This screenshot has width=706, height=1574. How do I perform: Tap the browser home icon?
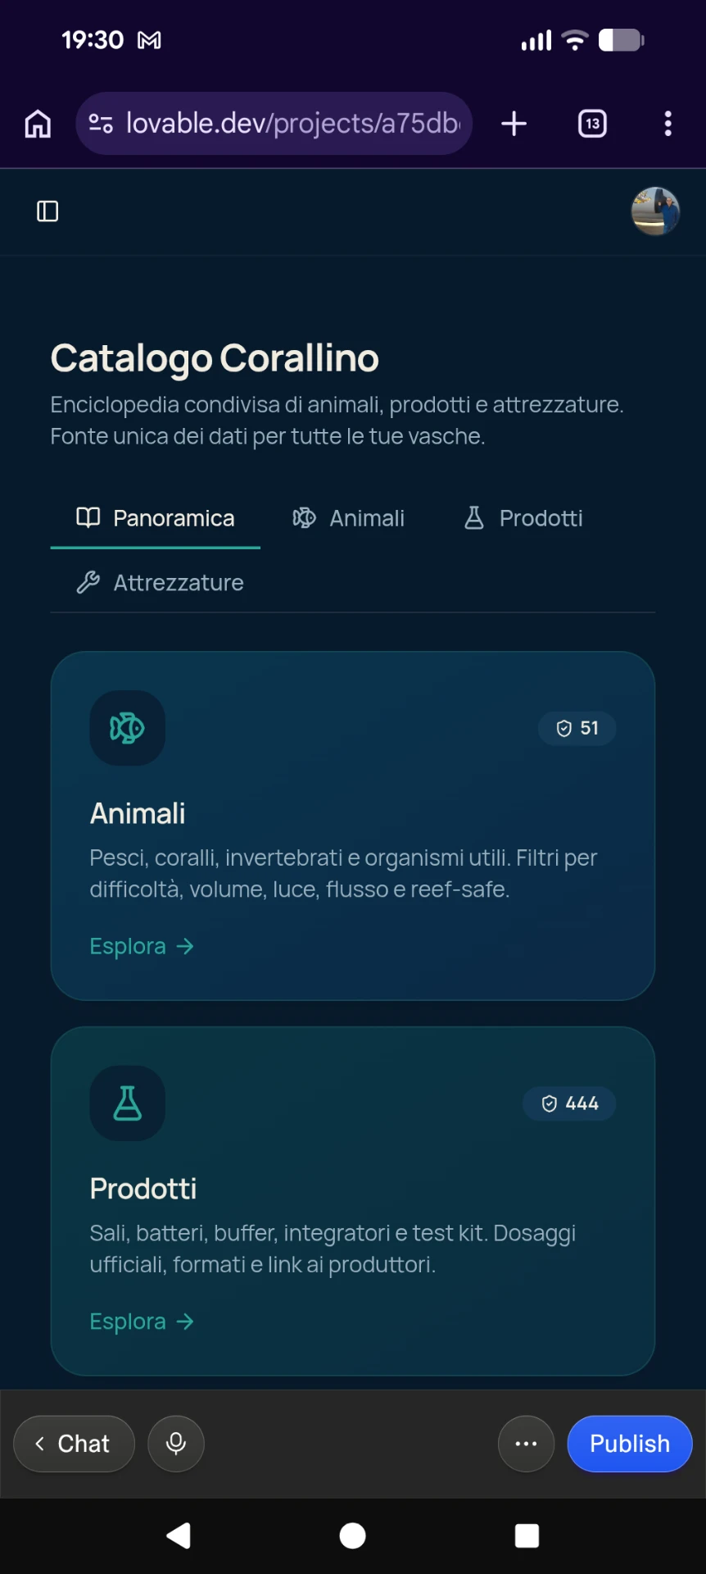(x=38, y=124)
